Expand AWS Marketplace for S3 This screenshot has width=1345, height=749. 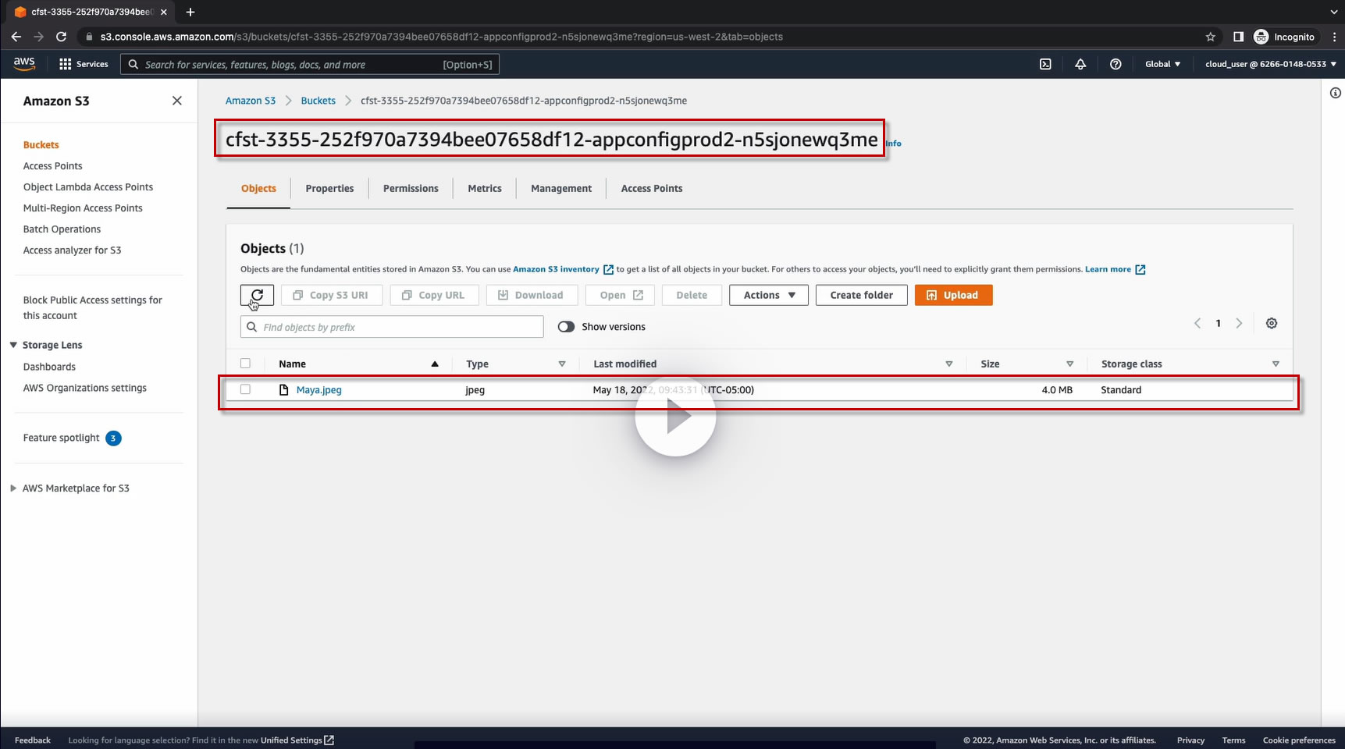pyautogui.click(x=13, y=488)
